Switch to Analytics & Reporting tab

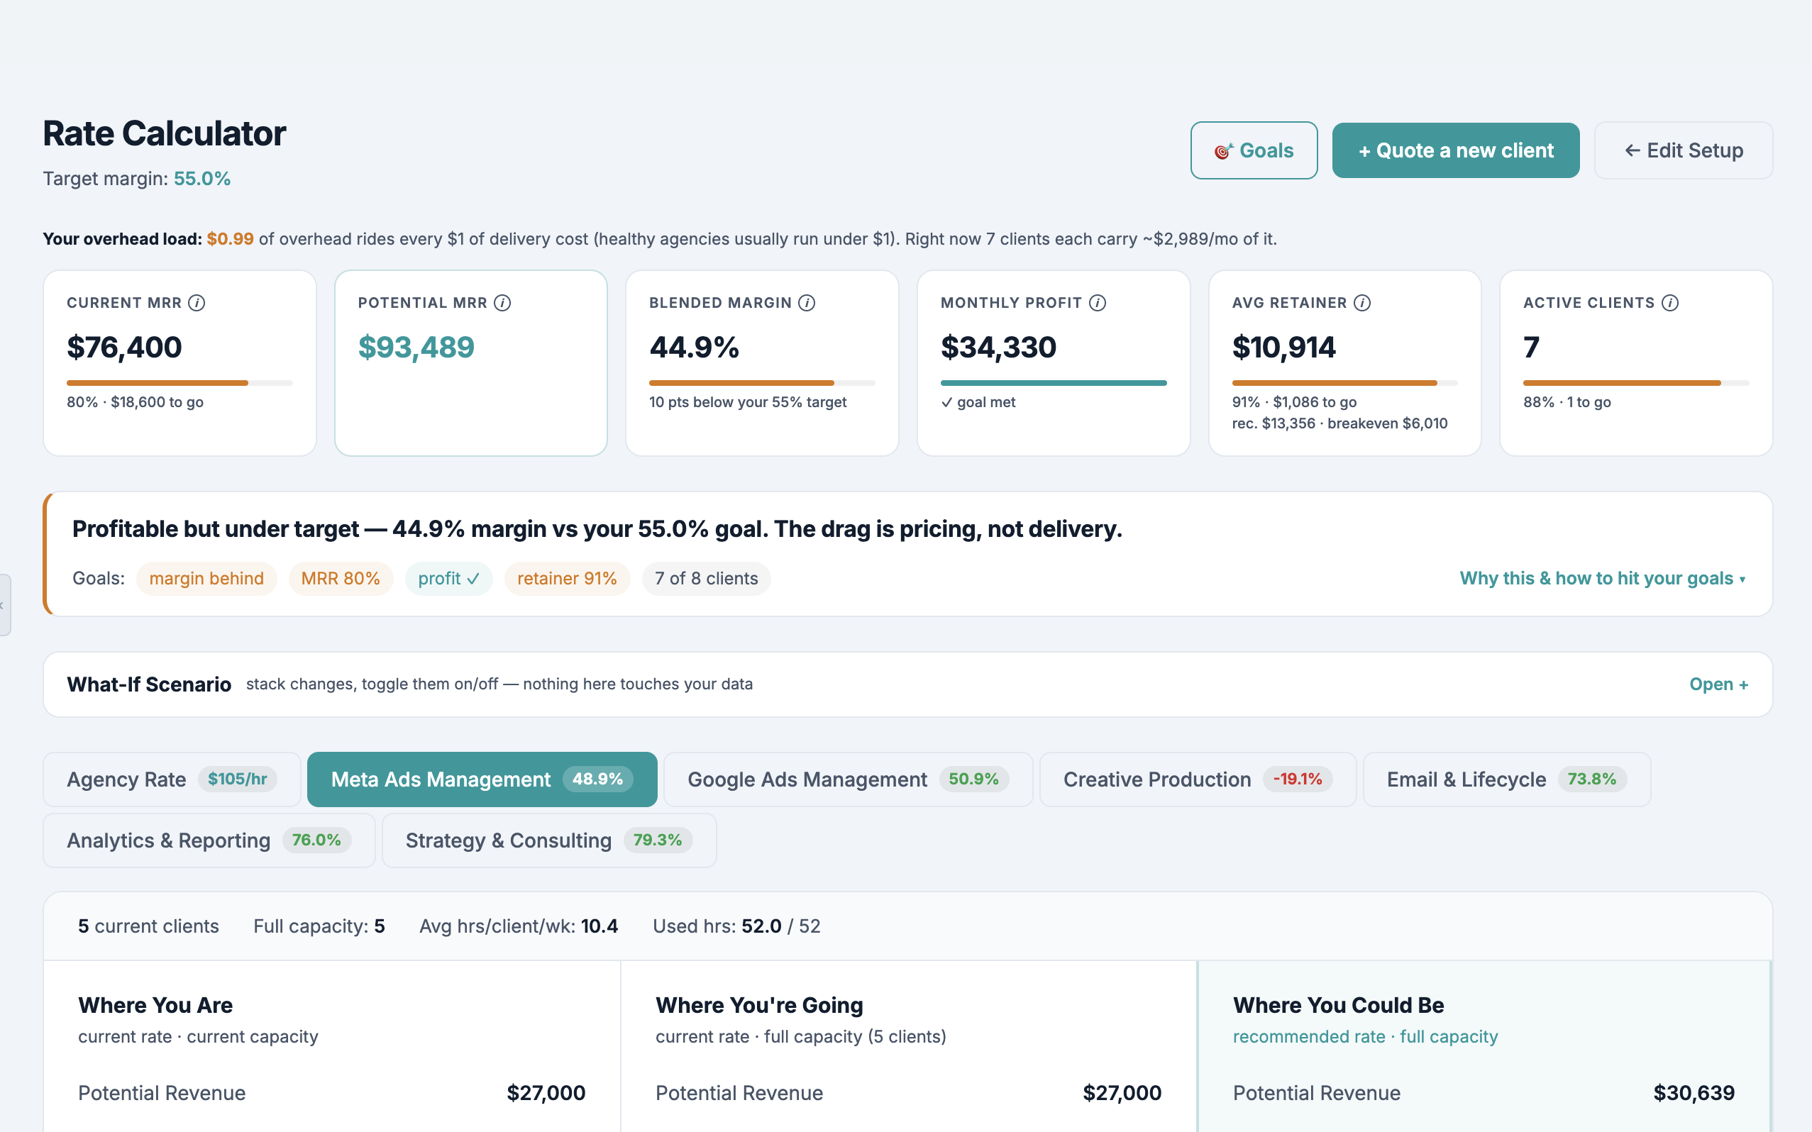209,840
